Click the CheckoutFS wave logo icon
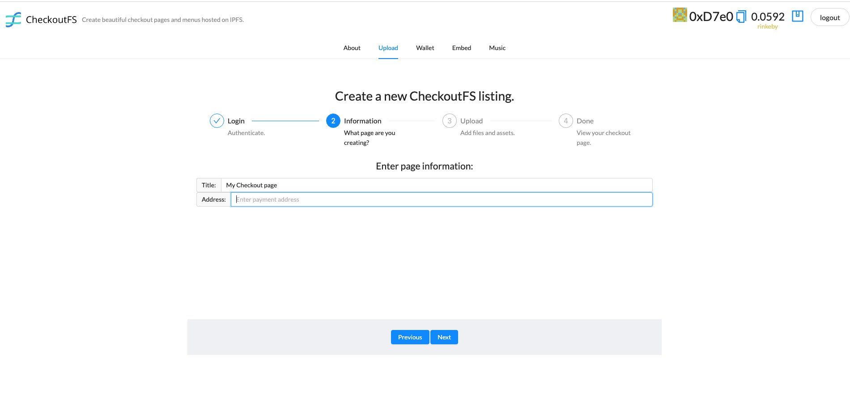This screenshot has height=410, width=850. (13, 19)
